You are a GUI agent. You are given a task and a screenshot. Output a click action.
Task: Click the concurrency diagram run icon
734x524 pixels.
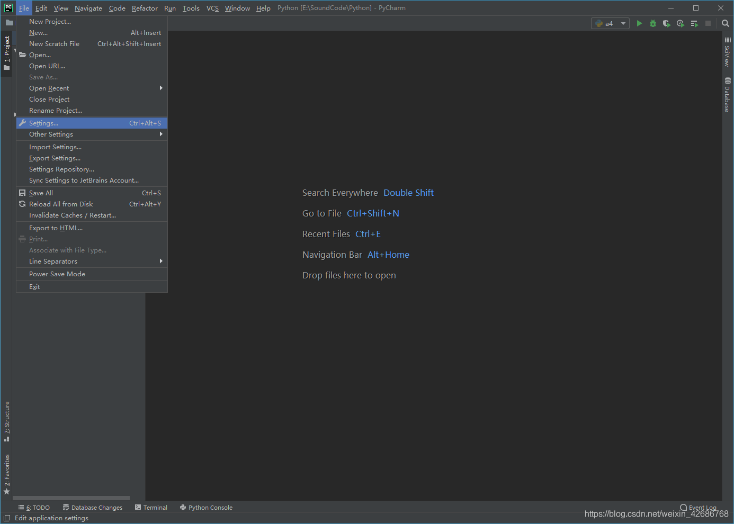694,23
